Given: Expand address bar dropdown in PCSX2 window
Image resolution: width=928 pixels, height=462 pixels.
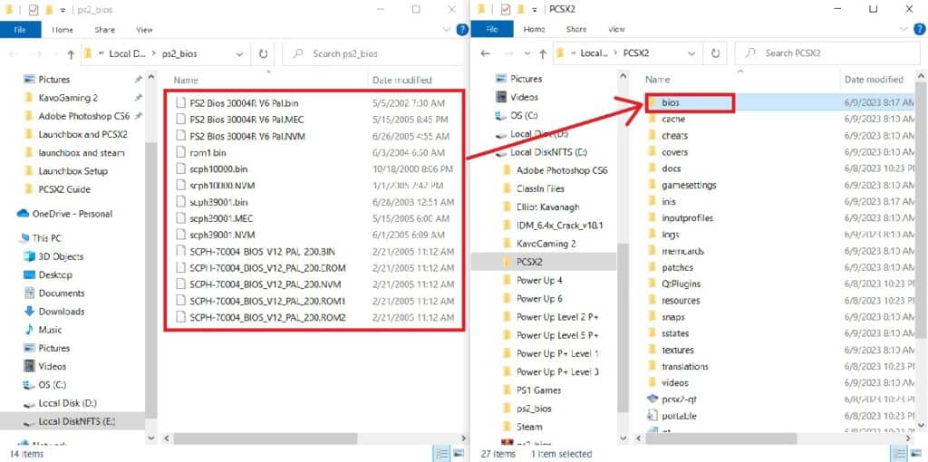Looking at the screenshot, I should (691, 53).
